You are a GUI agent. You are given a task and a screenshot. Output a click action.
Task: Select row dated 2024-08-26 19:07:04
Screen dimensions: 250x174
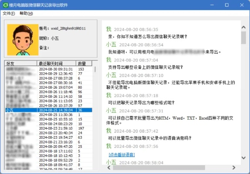[49, 87]
